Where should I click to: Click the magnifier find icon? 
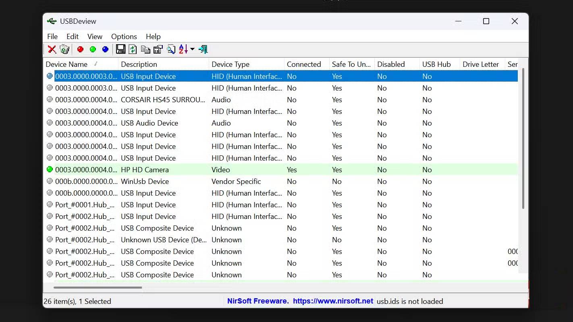(x=171, y=50)
